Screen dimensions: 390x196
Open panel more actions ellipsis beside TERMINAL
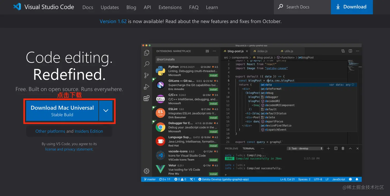coord(262,149)
